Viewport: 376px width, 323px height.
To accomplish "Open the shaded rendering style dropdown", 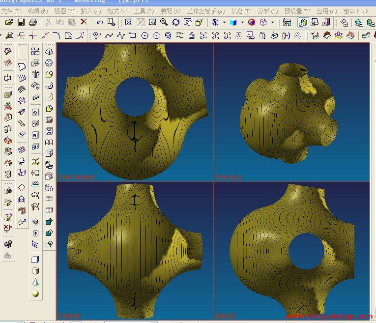I will click(x=242, y=22).
